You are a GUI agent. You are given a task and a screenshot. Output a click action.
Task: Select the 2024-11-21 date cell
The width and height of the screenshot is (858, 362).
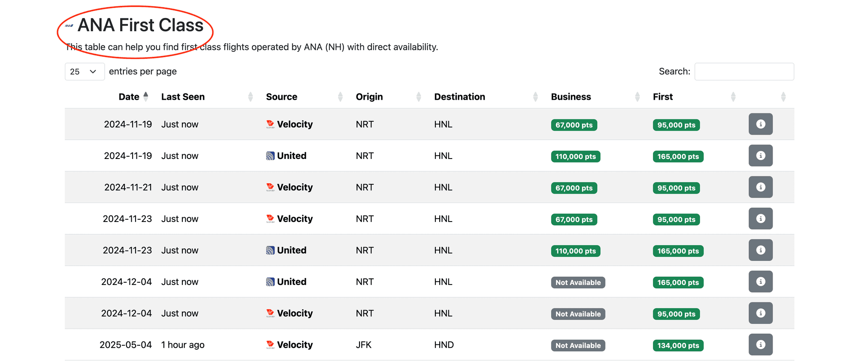128,187
